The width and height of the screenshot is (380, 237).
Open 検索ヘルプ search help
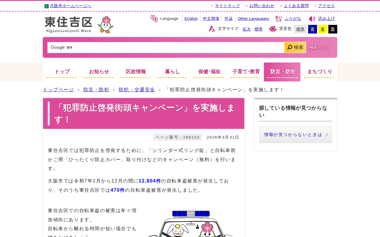point(319,48)
